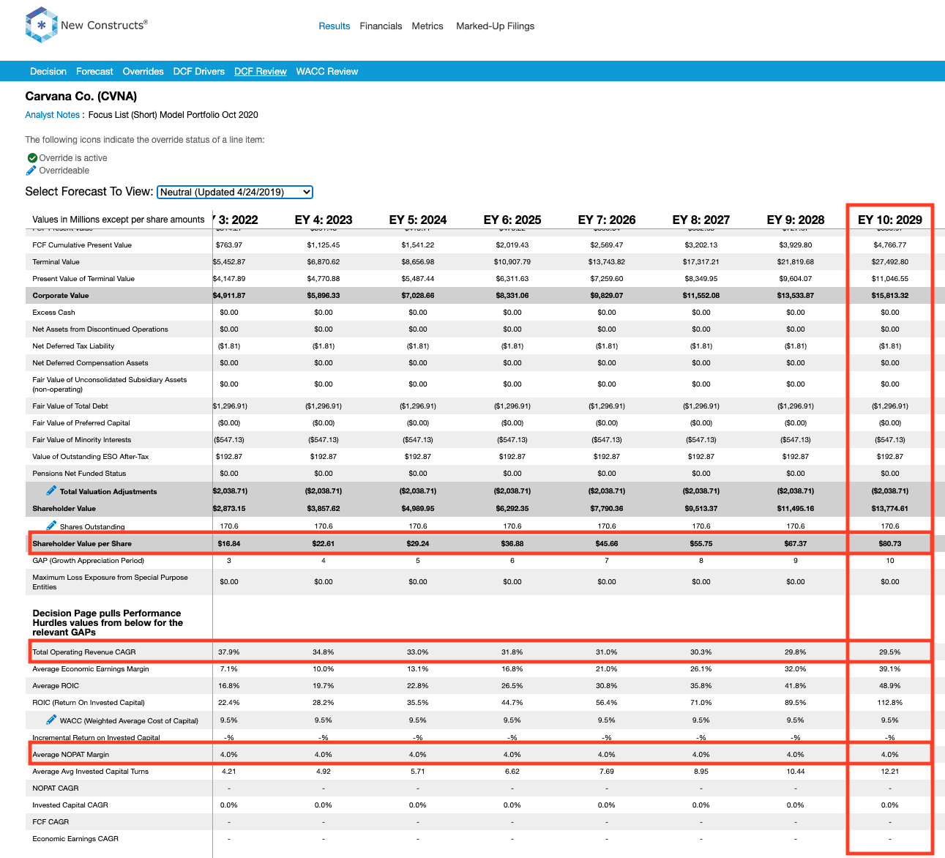This screenshot has height=858, width=945.
Task: Open the Metrics top menu
Action: click(x=427, y=26)
